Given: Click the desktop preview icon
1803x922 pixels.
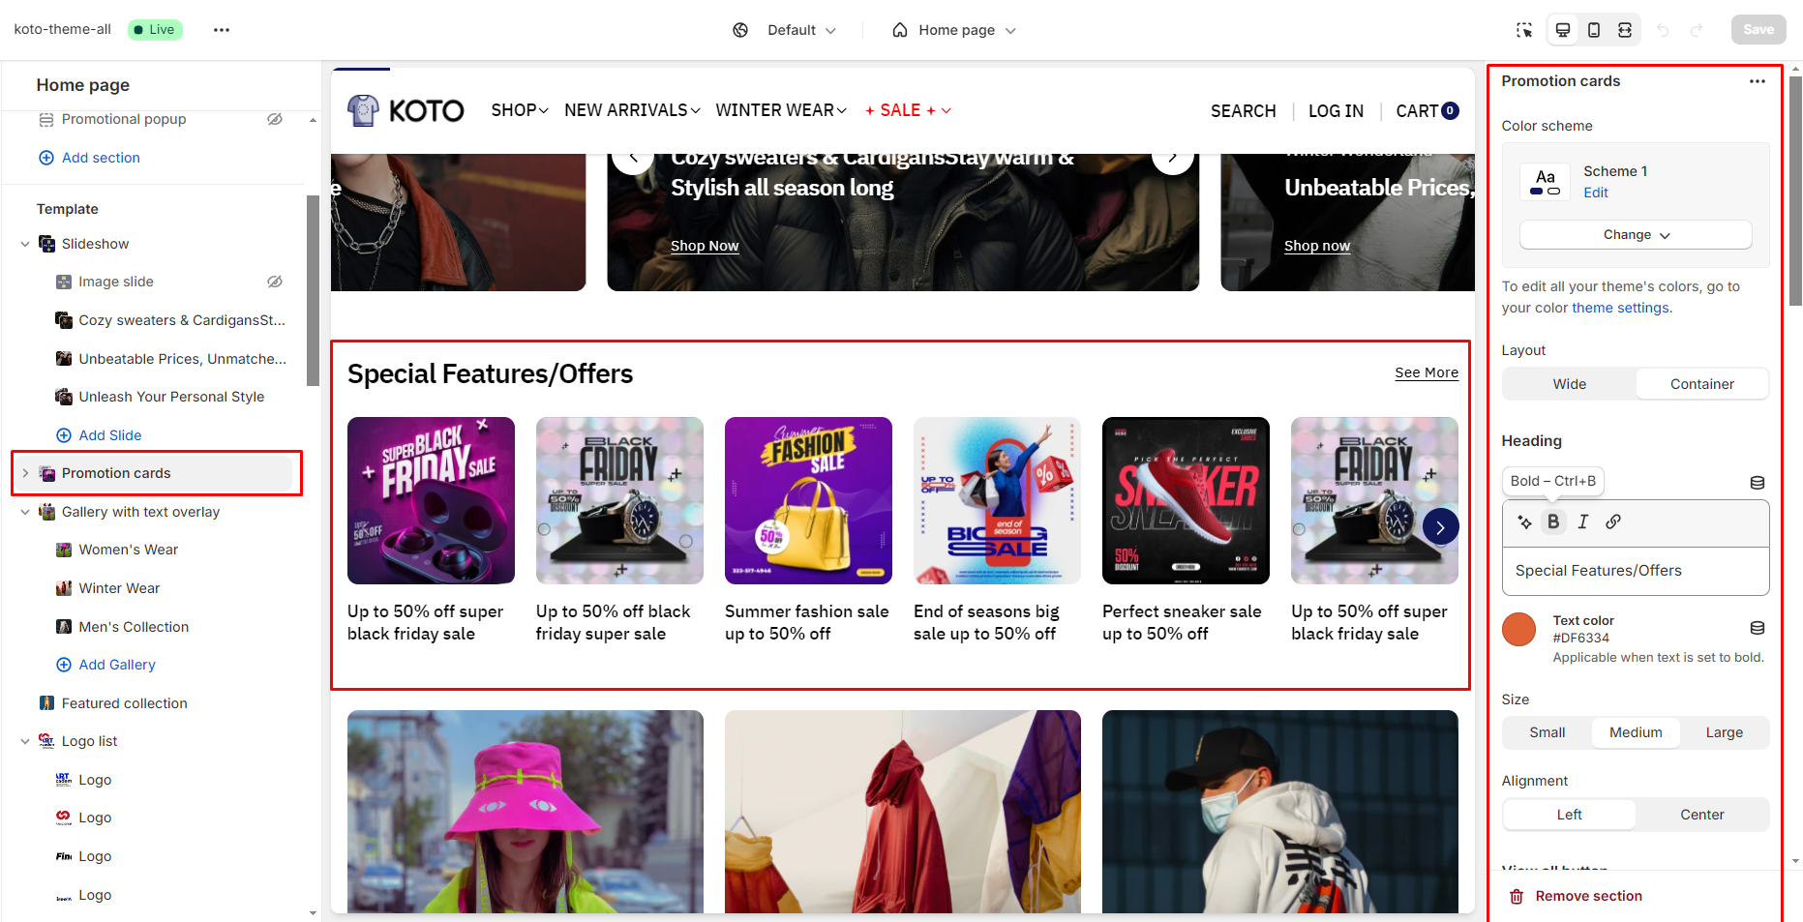Looking at the screenshot, I should 1563,30.
